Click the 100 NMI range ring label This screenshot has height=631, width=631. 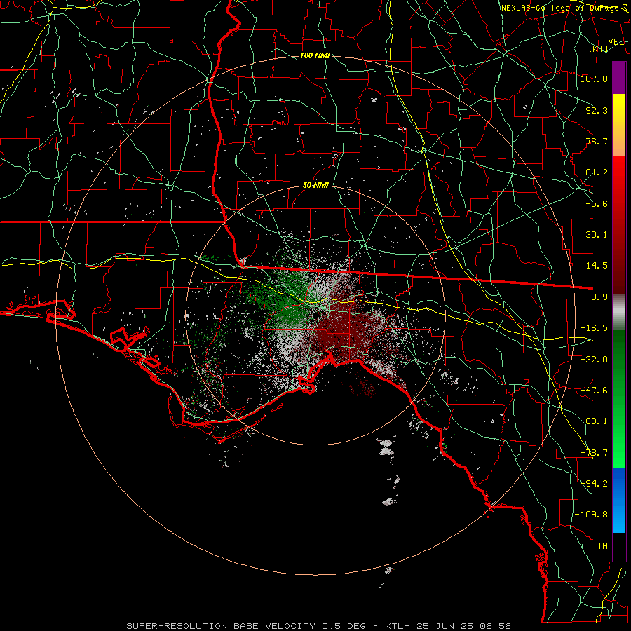click(315, 55)
